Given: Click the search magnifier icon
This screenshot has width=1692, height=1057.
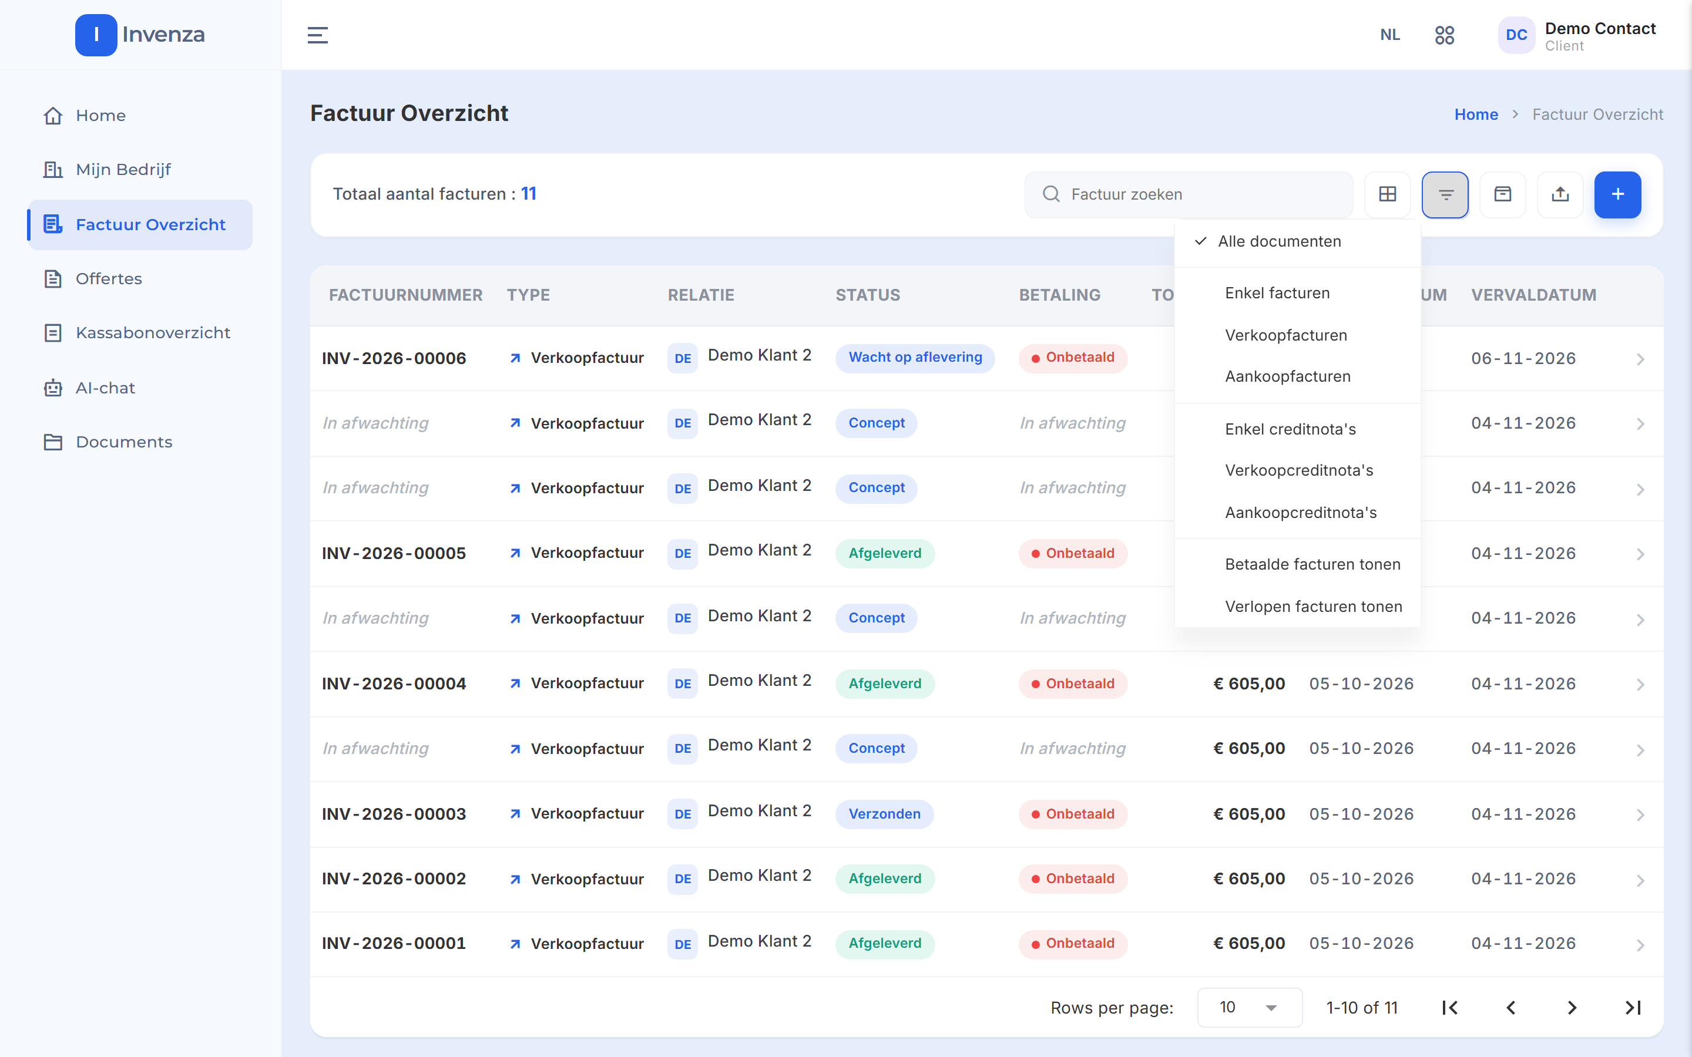Looking at the screenshot, I should (1051, 194).
